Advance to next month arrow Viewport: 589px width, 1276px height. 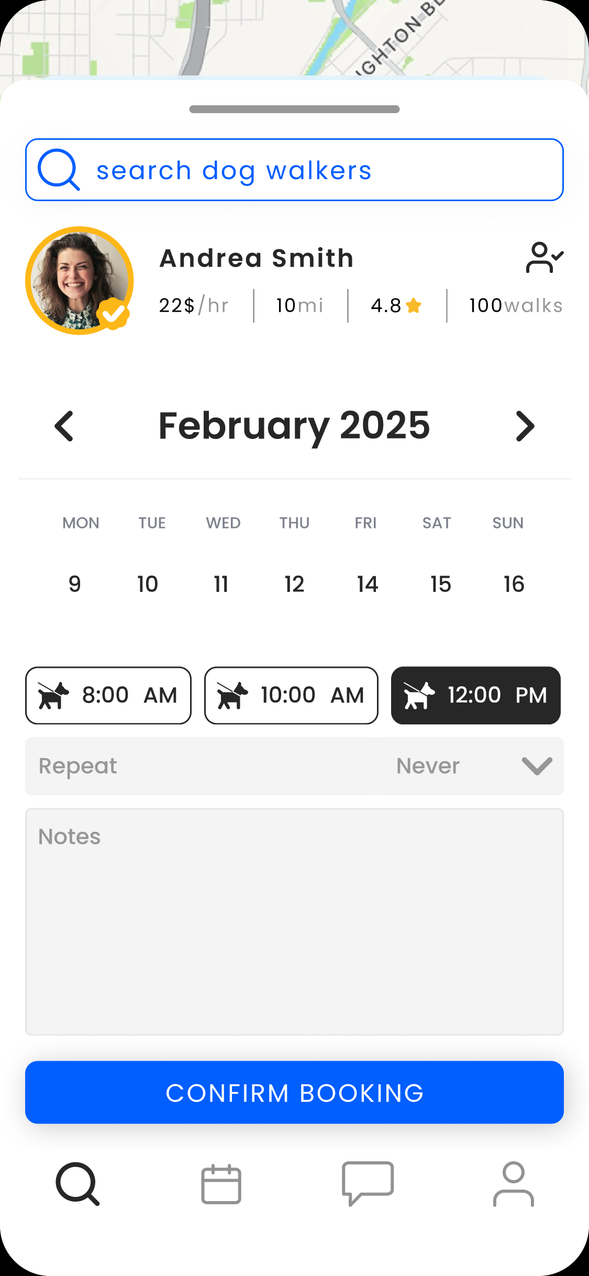tap(525, 426)
